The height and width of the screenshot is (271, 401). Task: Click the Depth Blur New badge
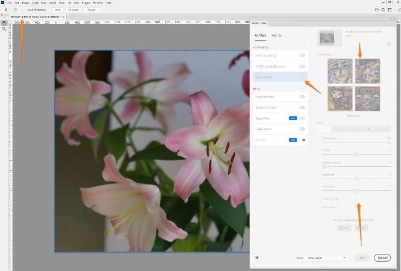(293, 118)
